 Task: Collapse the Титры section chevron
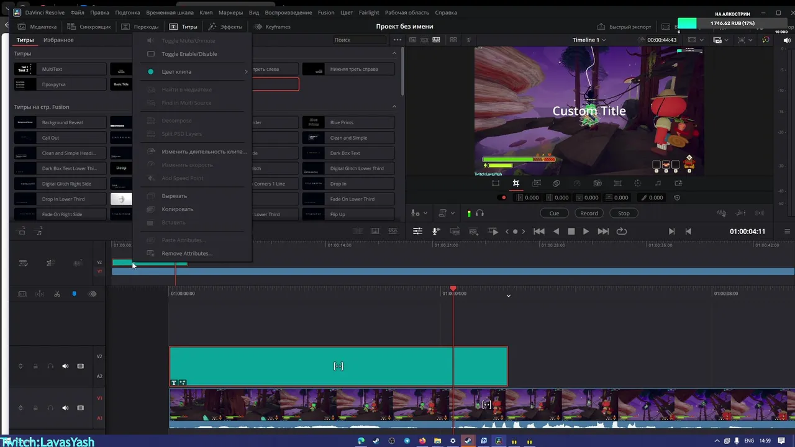(x=394, y=53)
